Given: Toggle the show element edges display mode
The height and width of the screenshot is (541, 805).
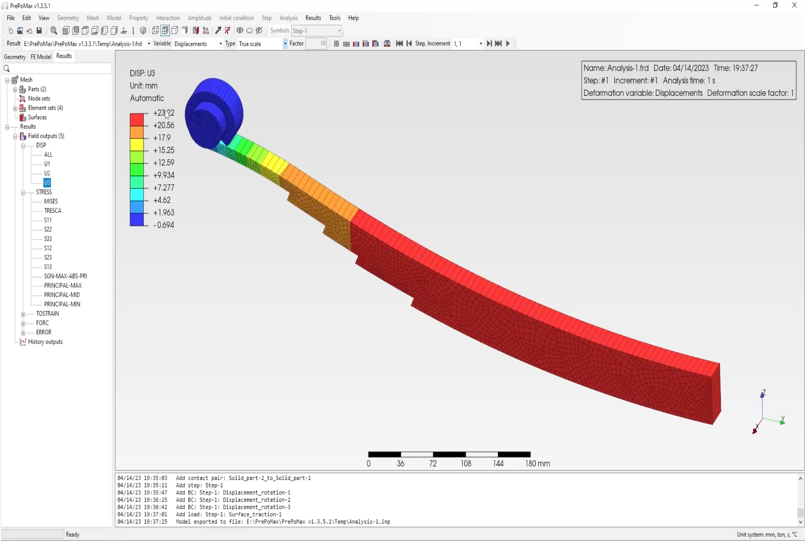Looking at the screenshot, I should coord(165,31).
